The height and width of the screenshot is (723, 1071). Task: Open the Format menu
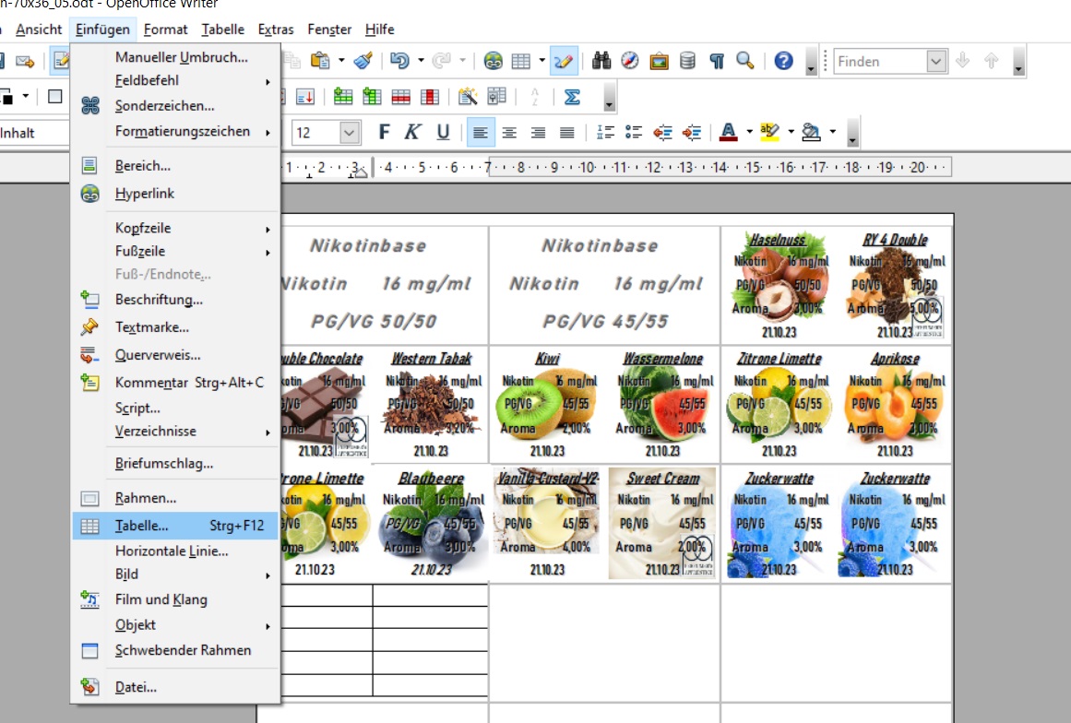[x=166, y=30]
